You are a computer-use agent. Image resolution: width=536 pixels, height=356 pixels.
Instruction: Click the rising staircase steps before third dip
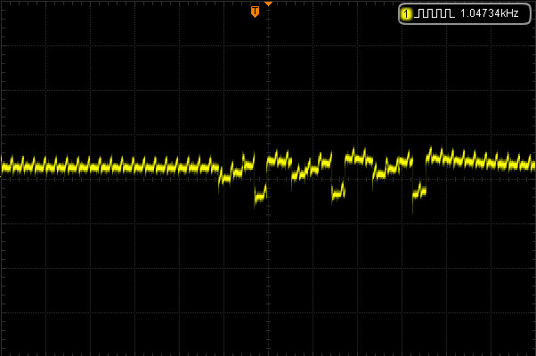tap(392, 166)
